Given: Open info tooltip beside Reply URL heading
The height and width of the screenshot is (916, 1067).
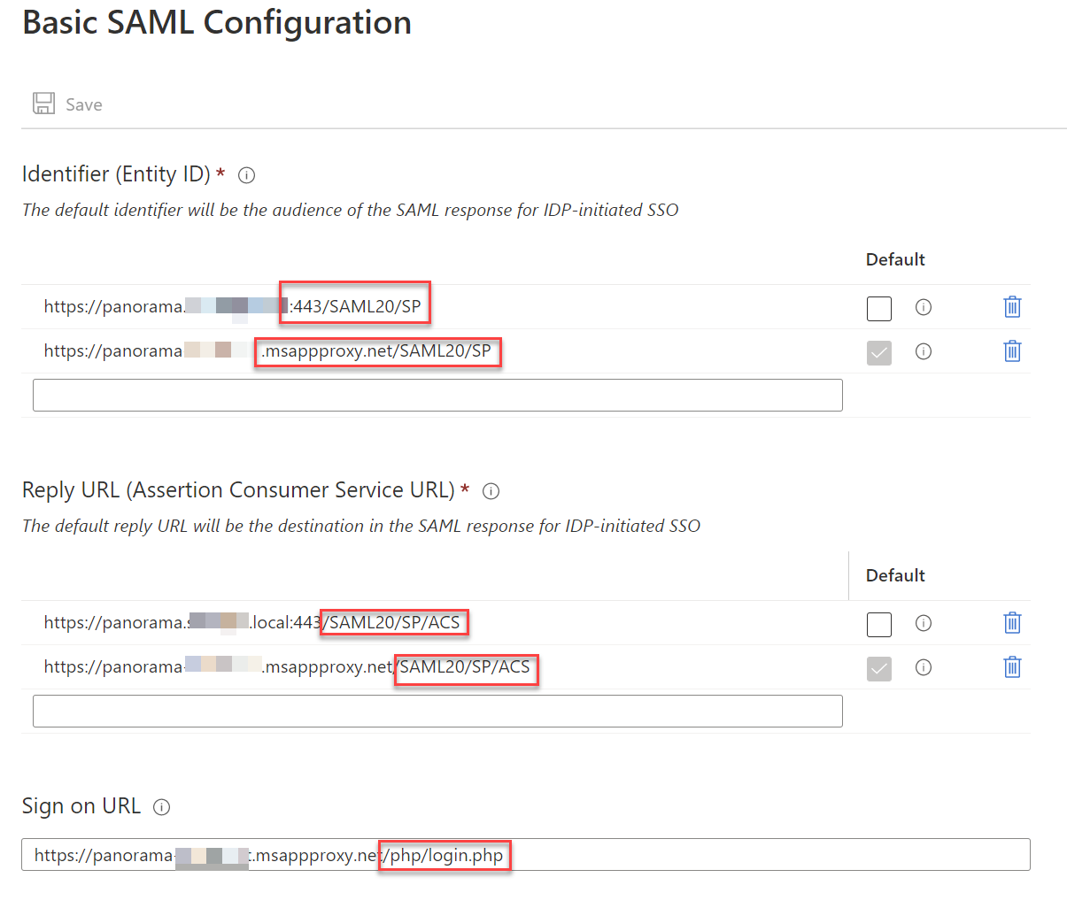Looking at the screenshot, I should (x=491, y=491).
